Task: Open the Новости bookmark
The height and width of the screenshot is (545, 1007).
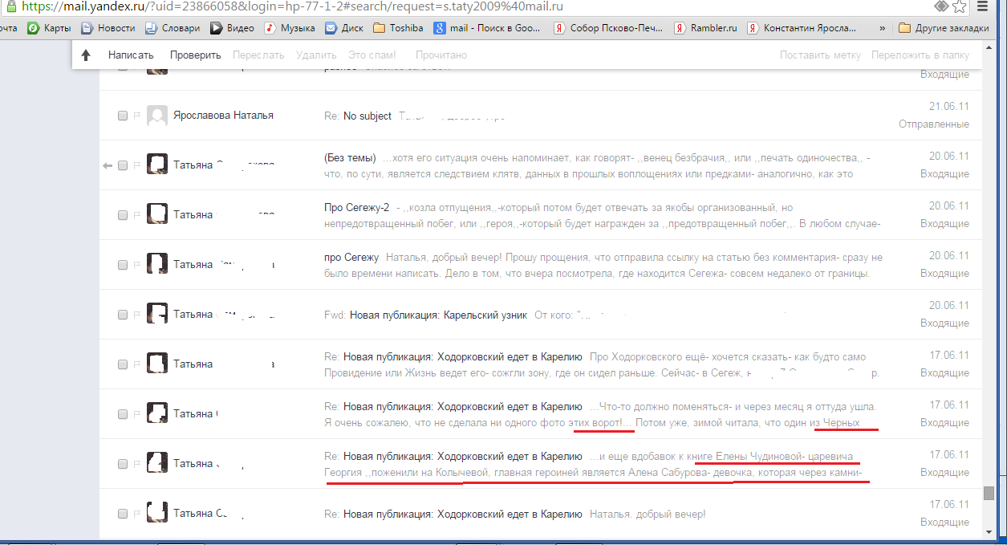Action: click(x=108, y=28)
